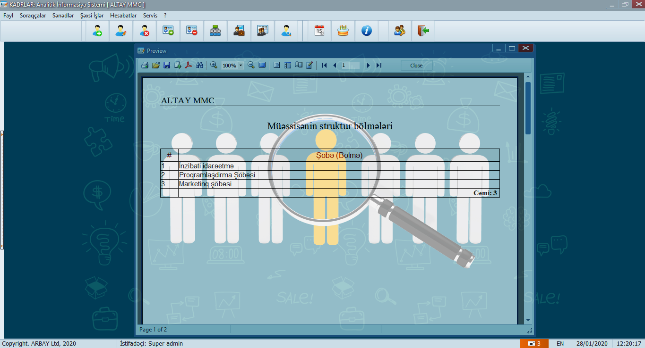Viewport: 645px width, 348px height.
Task: Click the preview vertical scrollbar down arrow
Action: [528, 320]
